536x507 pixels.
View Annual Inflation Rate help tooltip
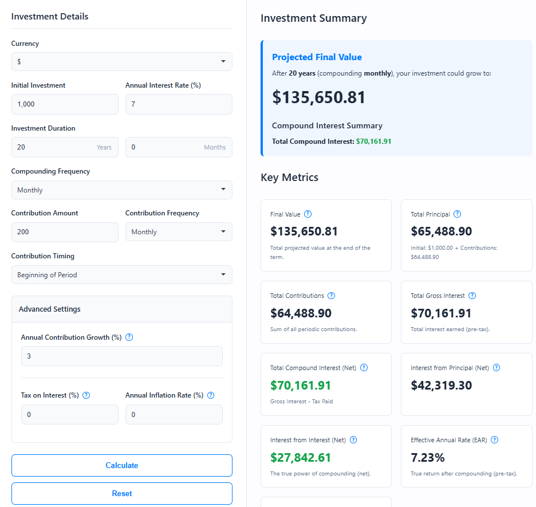[x=211, y=395]
